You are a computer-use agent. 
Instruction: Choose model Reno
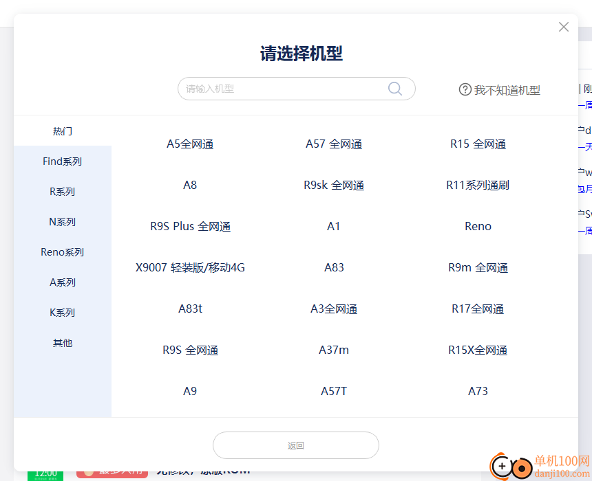pyautogui.click(x=478, y=226)
